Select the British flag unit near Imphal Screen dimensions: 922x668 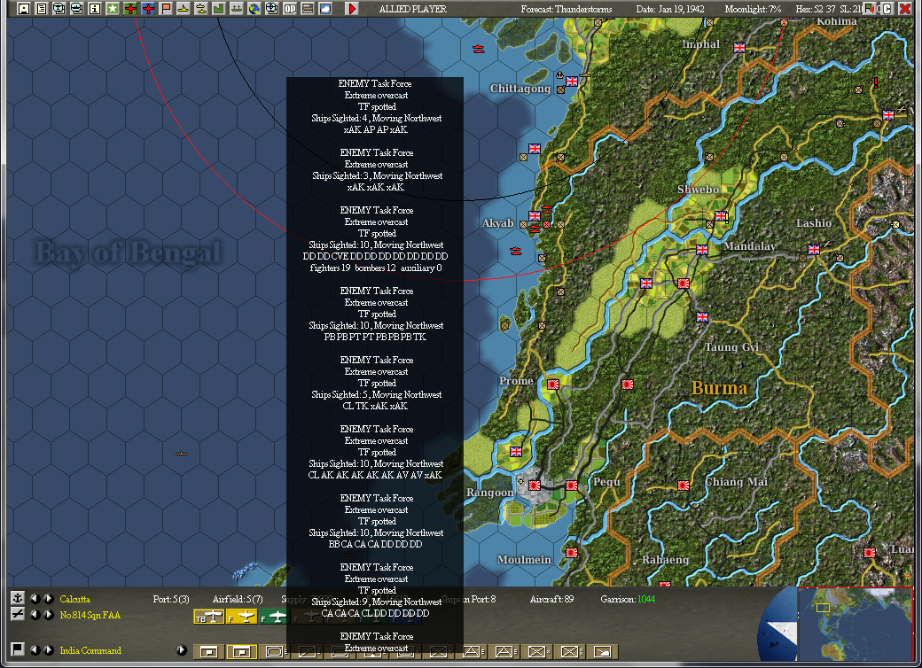coord(739,48)
